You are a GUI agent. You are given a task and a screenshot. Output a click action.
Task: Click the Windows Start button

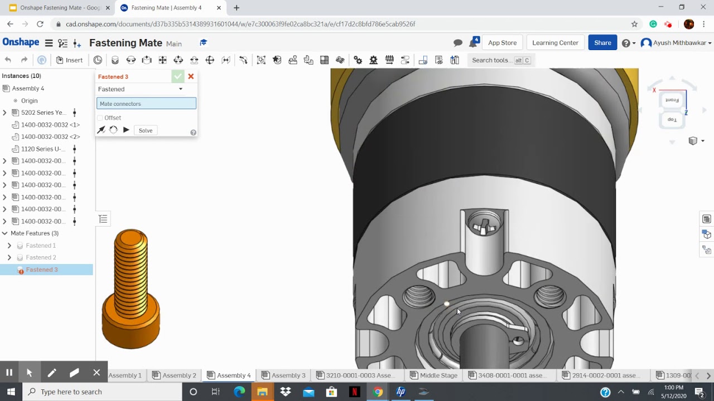(11, 392)
